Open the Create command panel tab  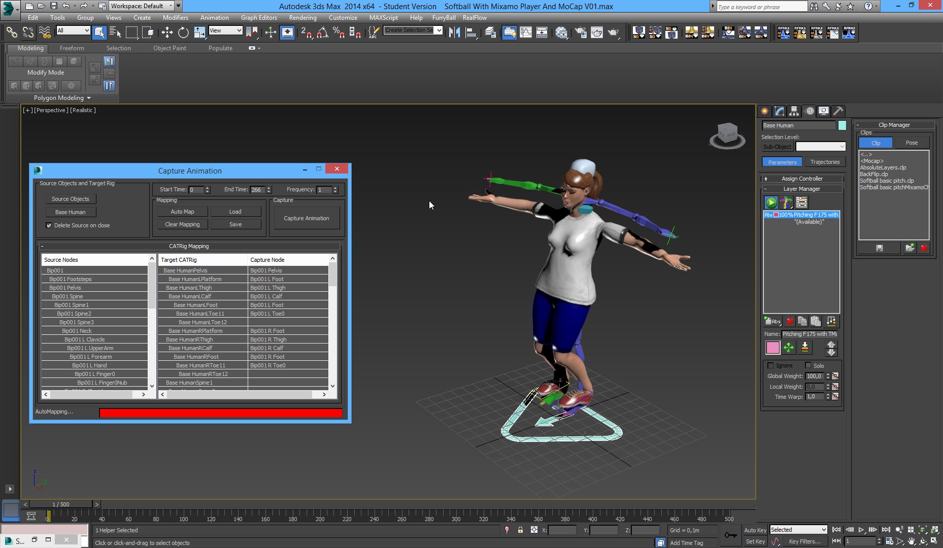[765, 111]
